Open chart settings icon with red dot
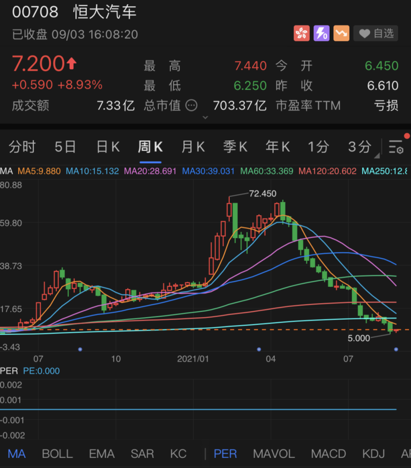 396,146
